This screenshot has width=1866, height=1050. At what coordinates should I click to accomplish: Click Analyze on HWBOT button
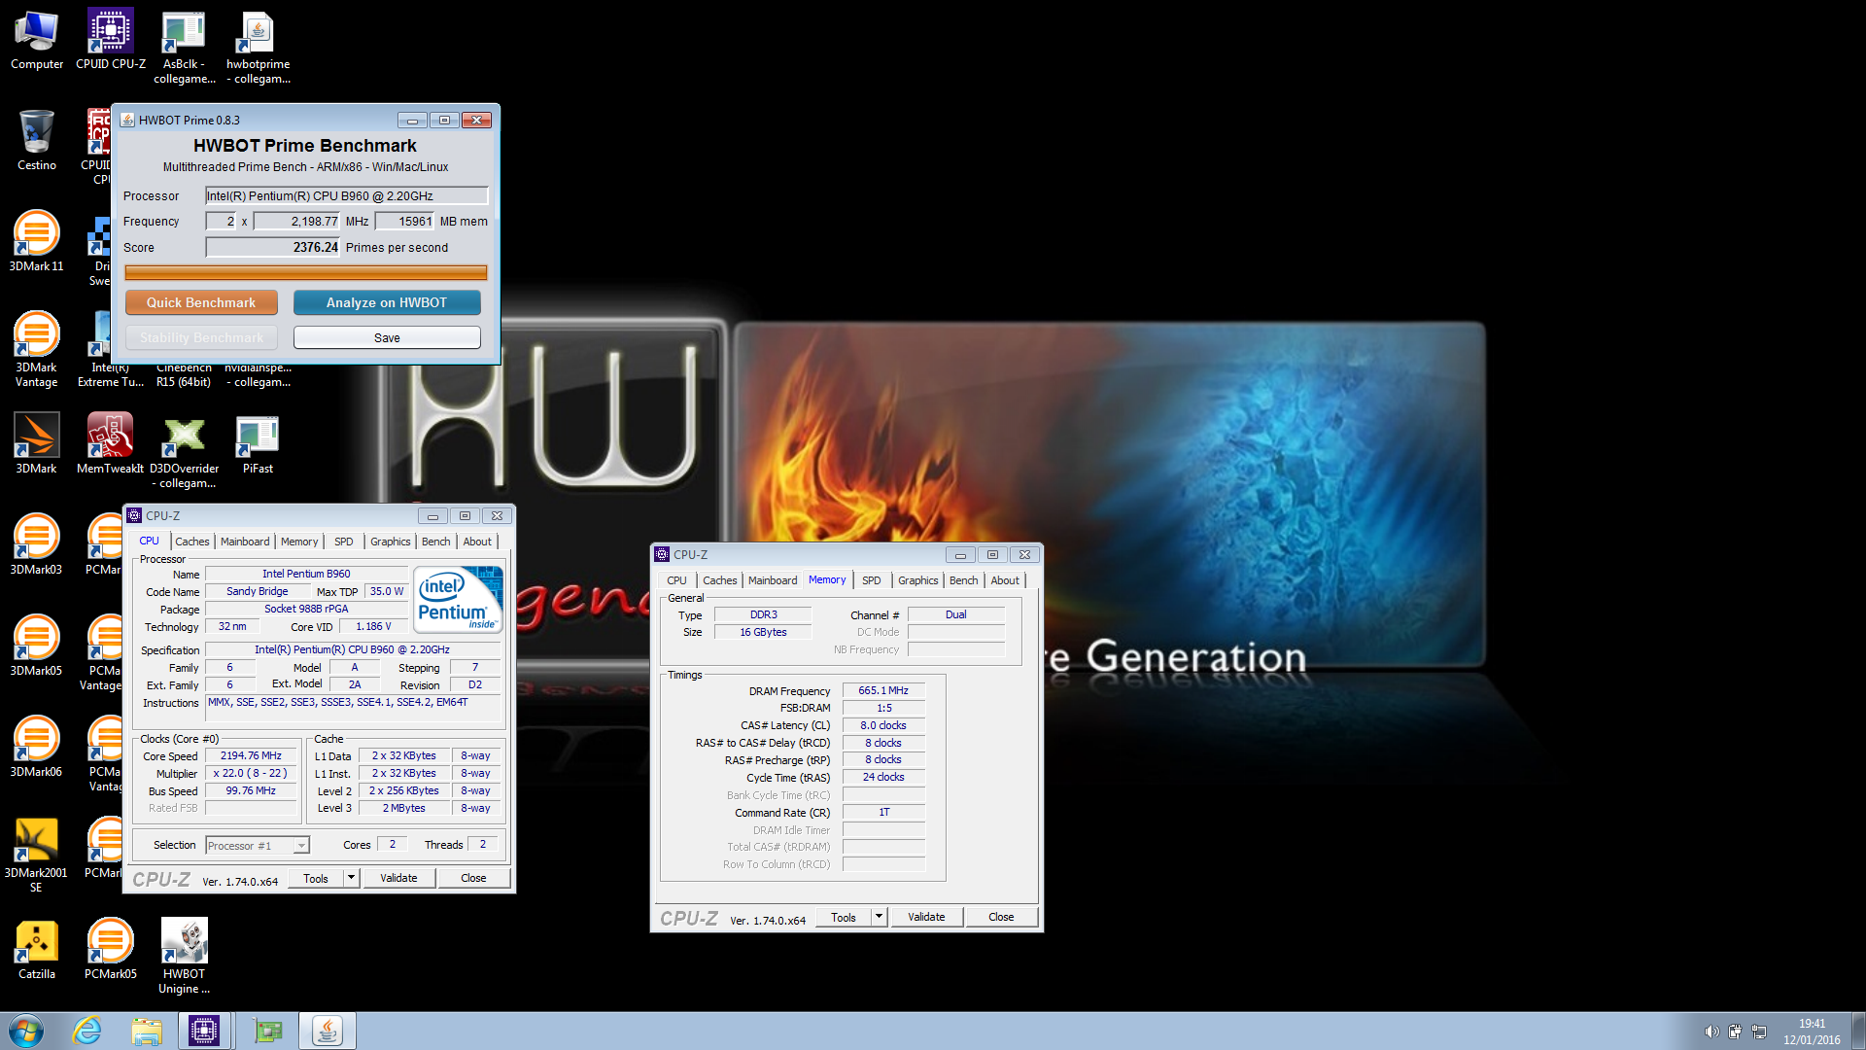point(387,302)
